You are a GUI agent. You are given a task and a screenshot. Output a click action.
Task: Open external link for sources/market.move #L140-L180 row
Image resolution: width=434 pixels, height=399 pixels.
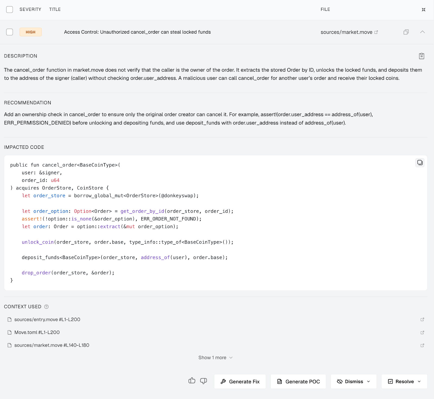pyautogui.click(x=422, y=345)
